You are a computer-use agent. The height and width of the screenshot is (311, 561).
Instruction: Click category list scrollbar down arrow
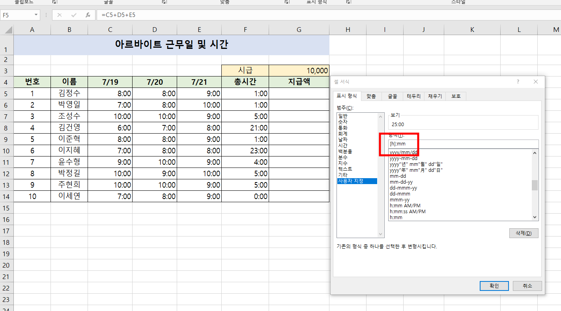click(x=381, y=234)
